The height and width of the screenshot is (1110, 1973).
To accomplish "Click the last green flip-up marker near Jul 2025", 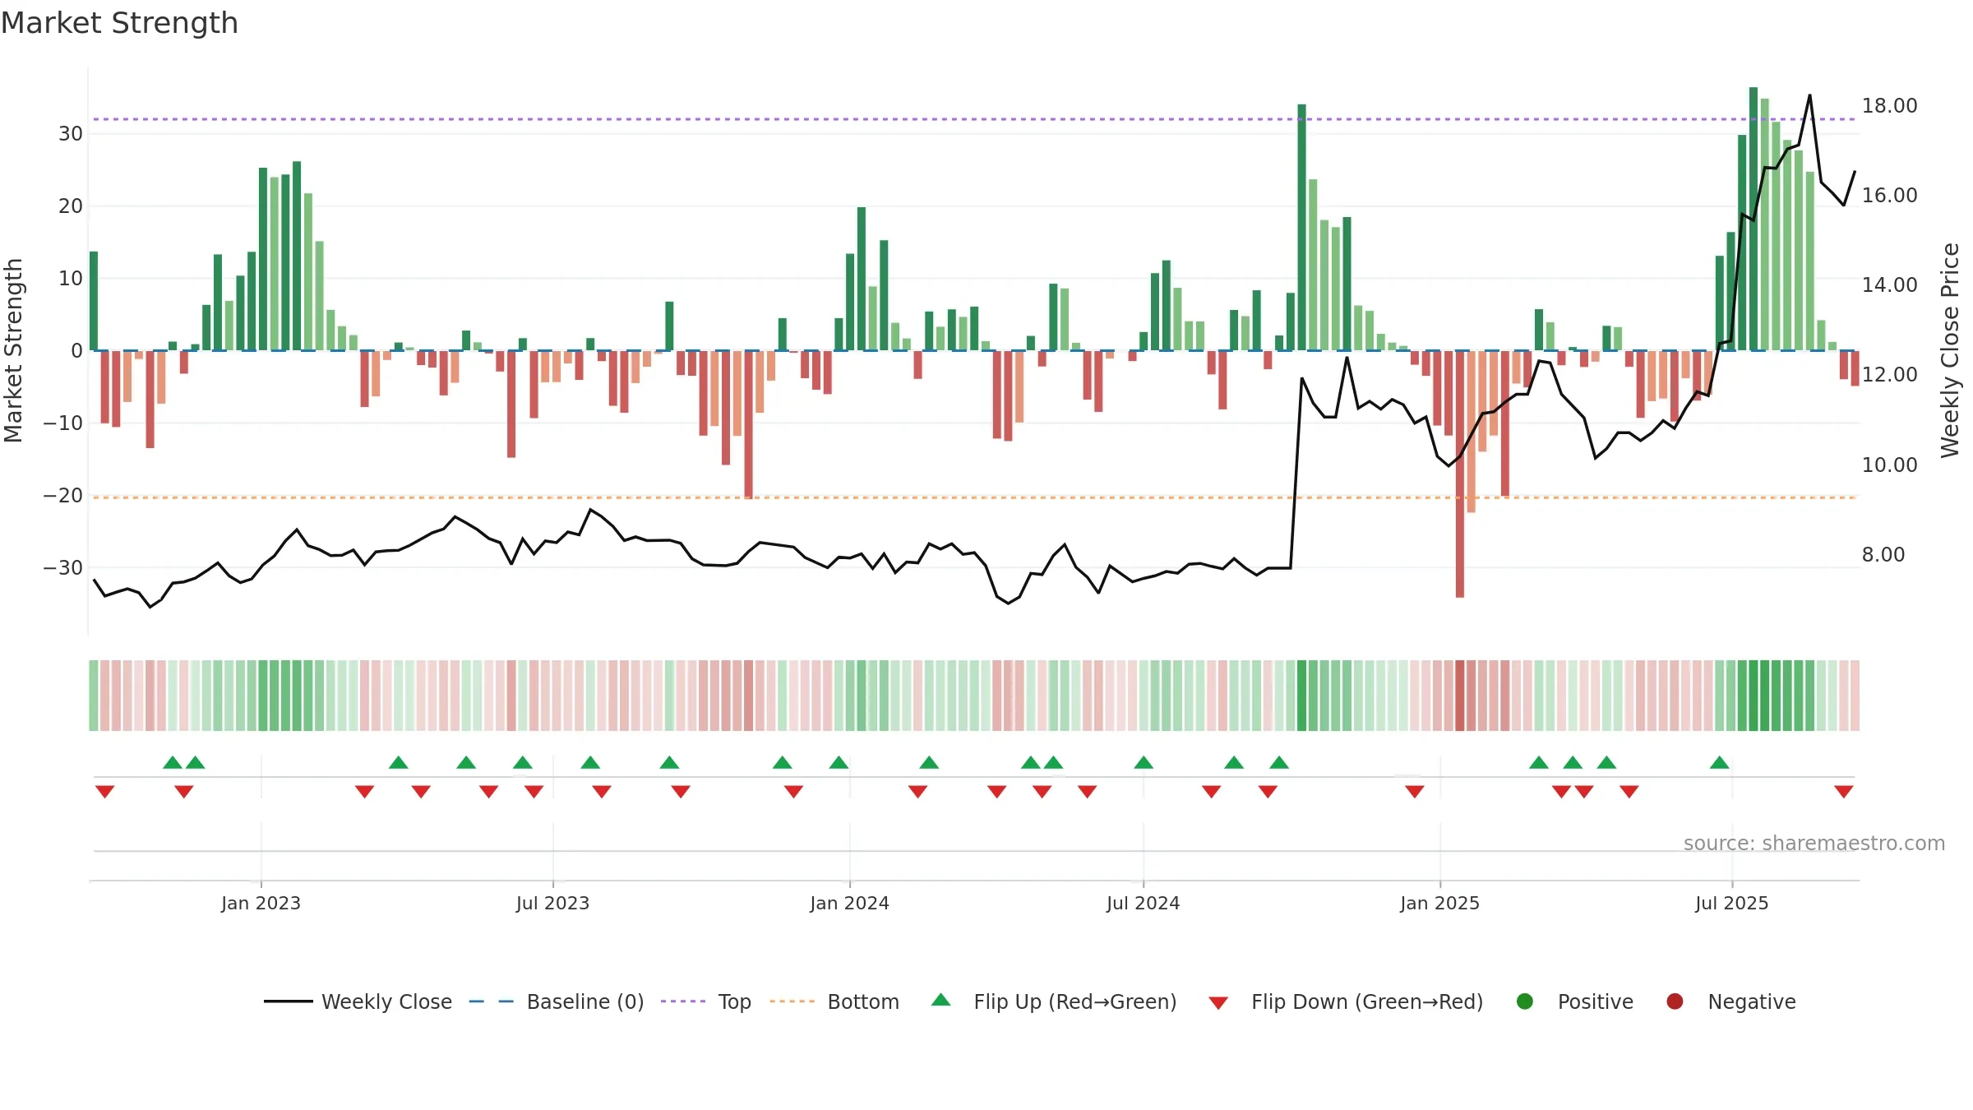I will coord(1719,762).
